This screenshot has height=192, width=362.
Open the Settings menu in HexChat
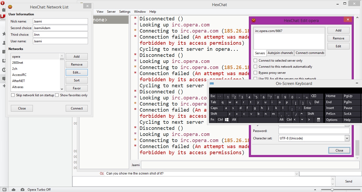pos(125,12)
